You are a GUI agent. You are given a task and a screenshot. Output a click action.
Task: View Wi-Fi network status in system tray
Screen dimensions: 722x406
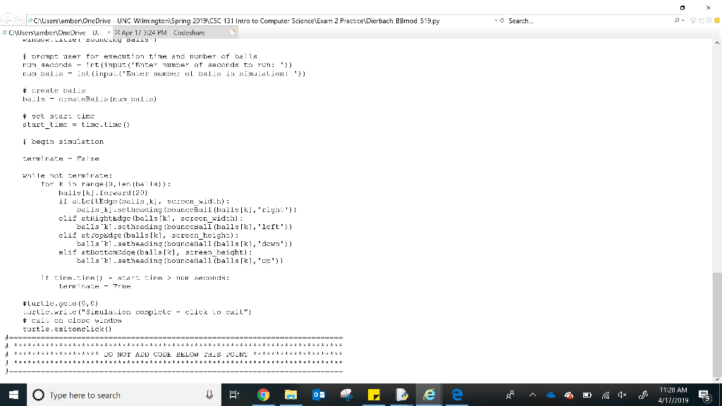(x=606, y=395)
